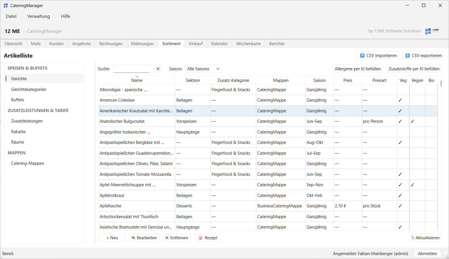Switch to the Wochenkarte tab

coord(248,44)
